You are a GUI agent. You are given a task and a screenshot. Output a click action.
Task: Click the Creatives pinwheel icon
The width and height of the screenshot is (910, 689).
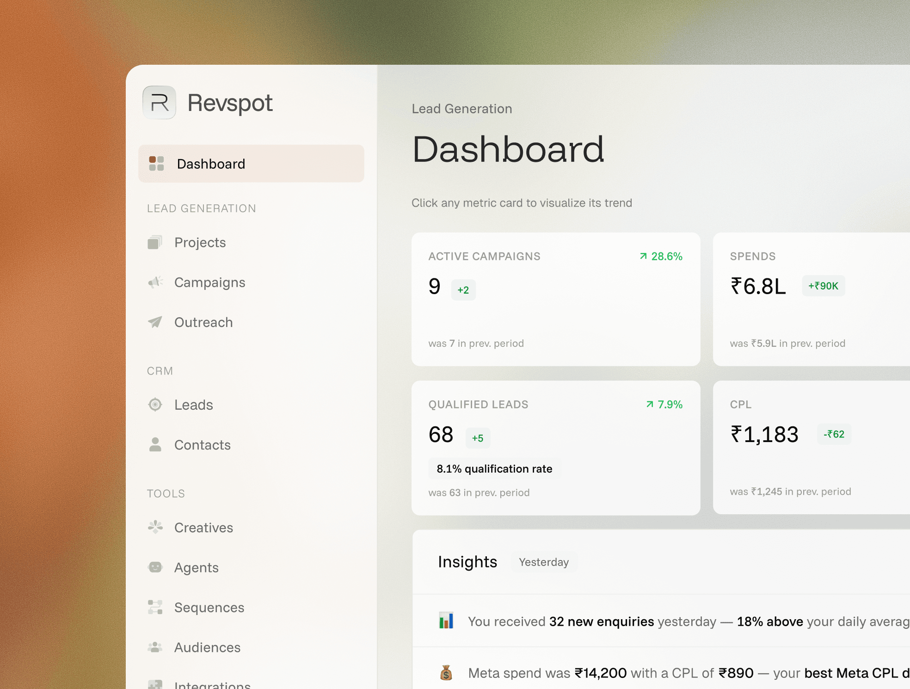[x=155, y=527]
